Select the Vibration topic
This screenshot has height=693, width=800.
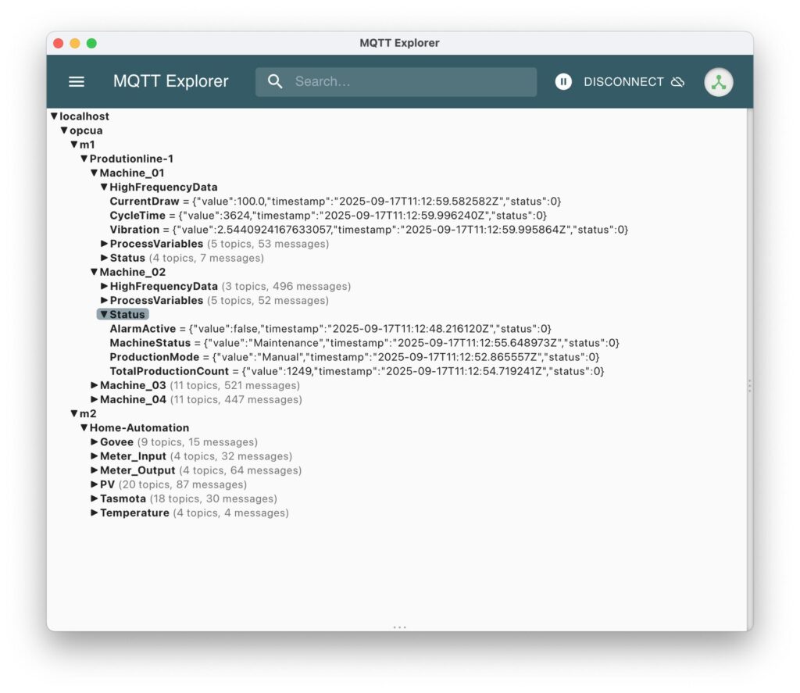[x=134, y=230]
